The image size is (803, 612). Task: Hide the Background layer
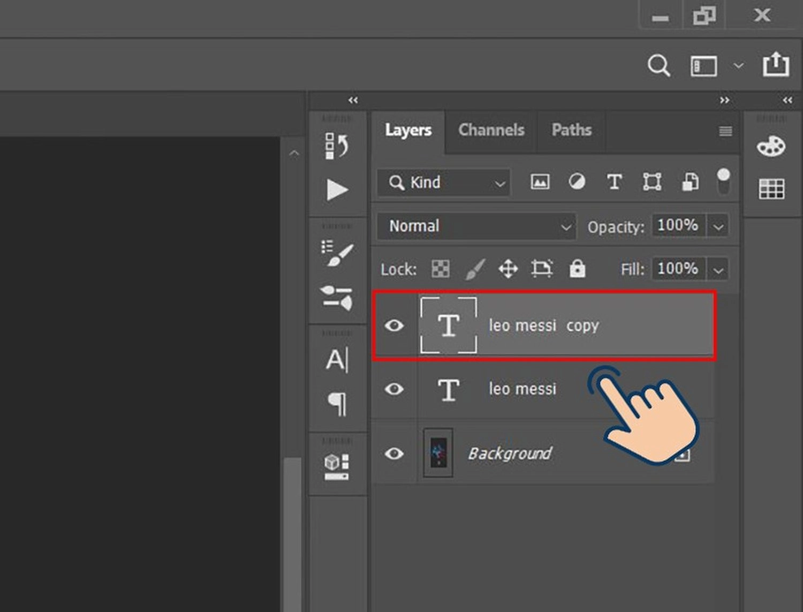[x=394, y=454]
